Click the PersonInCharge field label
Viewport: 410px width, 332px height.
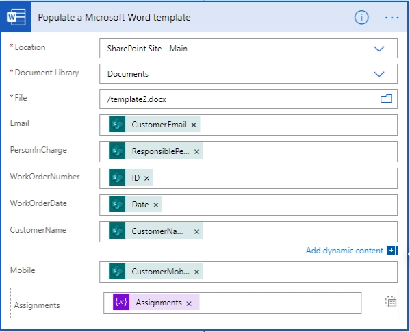38,150
